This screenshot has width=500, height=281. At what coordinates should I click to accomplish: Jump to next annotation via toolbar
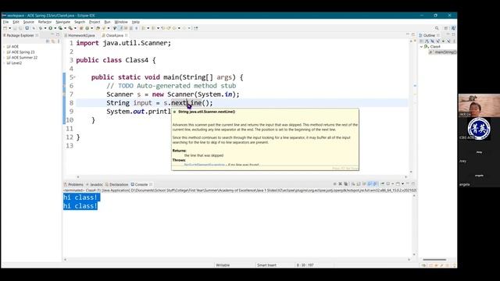(143, 28)
